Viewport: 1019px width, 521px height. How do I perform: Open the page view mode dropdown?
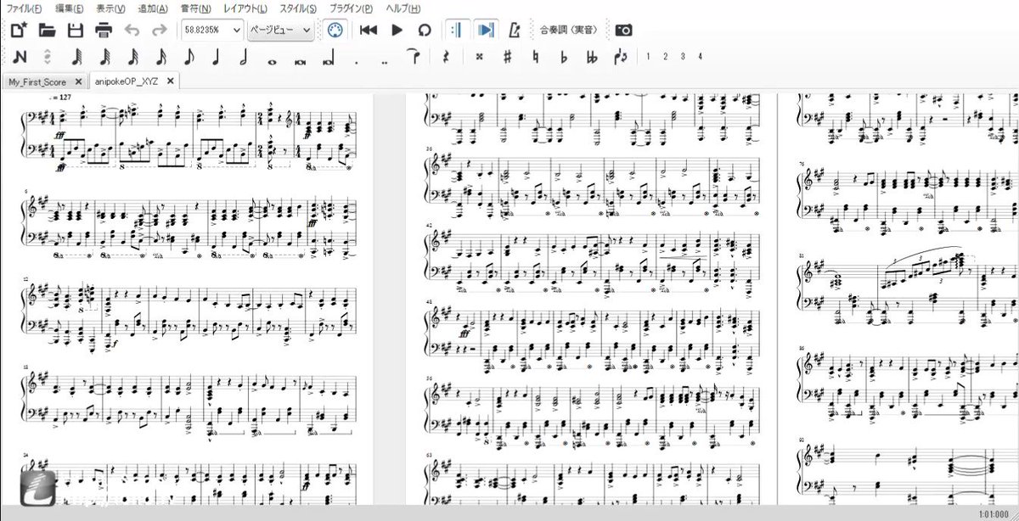click(x=282, y=31)
